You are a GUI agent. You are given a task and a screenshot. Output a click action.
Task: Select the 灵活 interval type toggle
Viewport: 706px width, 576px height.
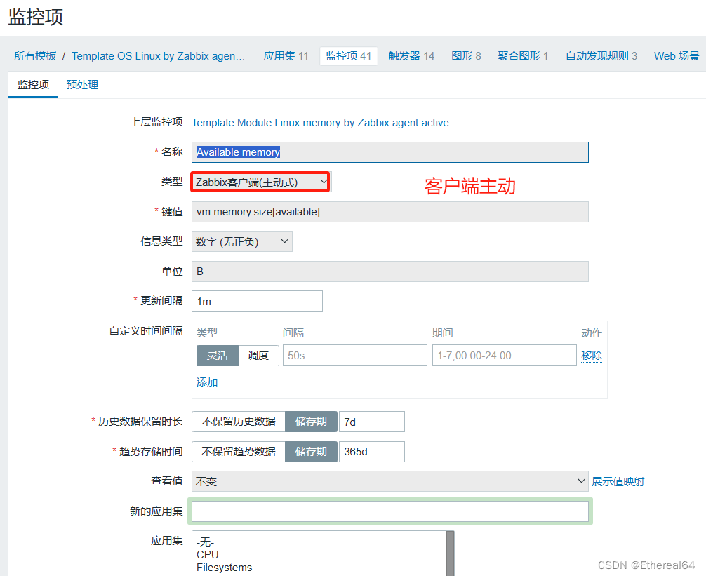click(217, 356)
